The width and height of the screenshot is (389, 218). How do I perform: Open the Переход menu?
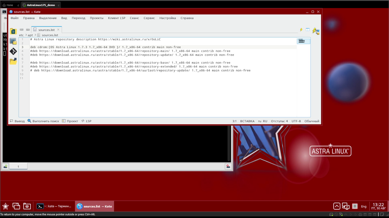pos(78,18)
